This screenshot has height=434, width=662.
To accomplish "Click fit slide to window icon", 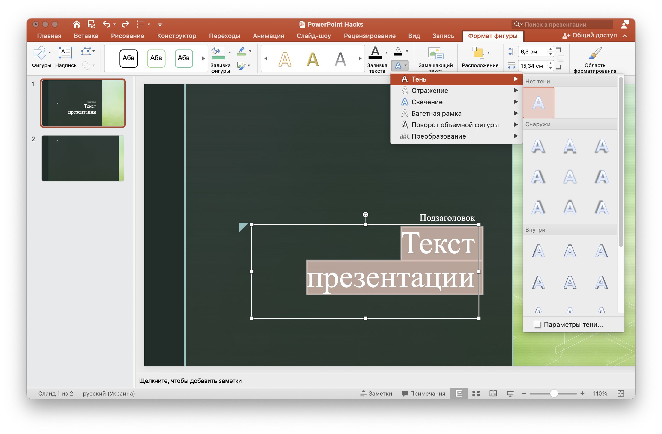I will coord(621,393).
